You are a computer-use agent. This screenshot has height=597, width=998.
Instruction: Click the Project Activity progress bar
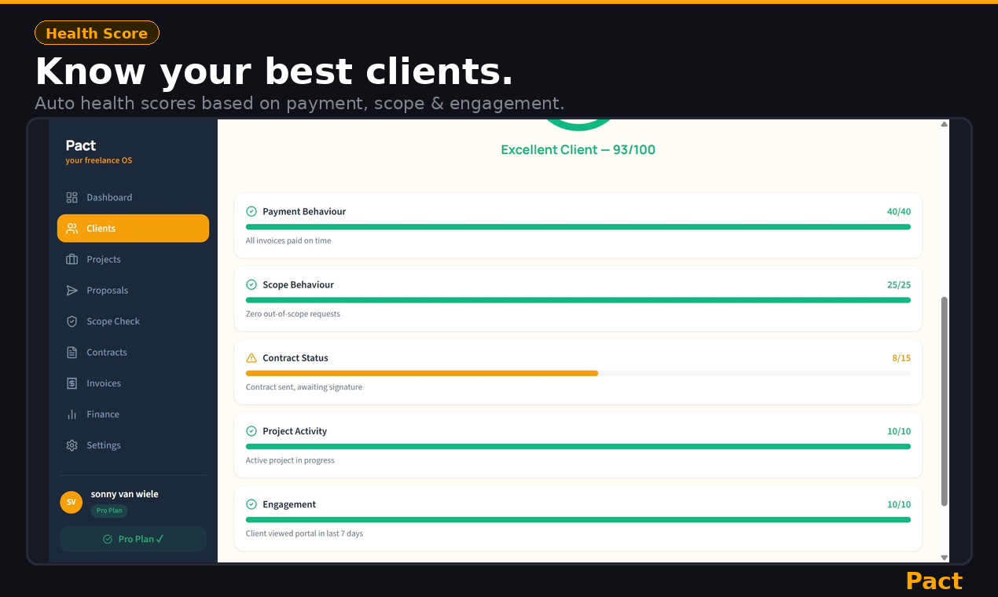click(578, 446)
